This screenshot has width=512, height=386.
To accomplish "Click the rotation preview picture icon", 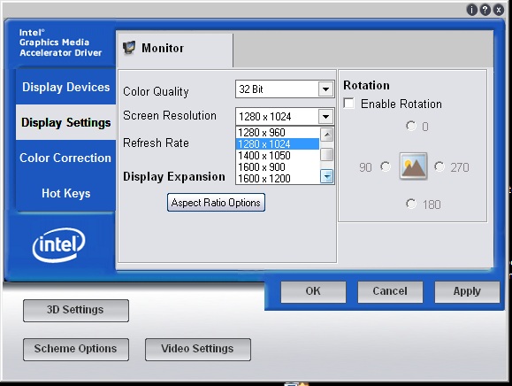I will tap(413, 166).
